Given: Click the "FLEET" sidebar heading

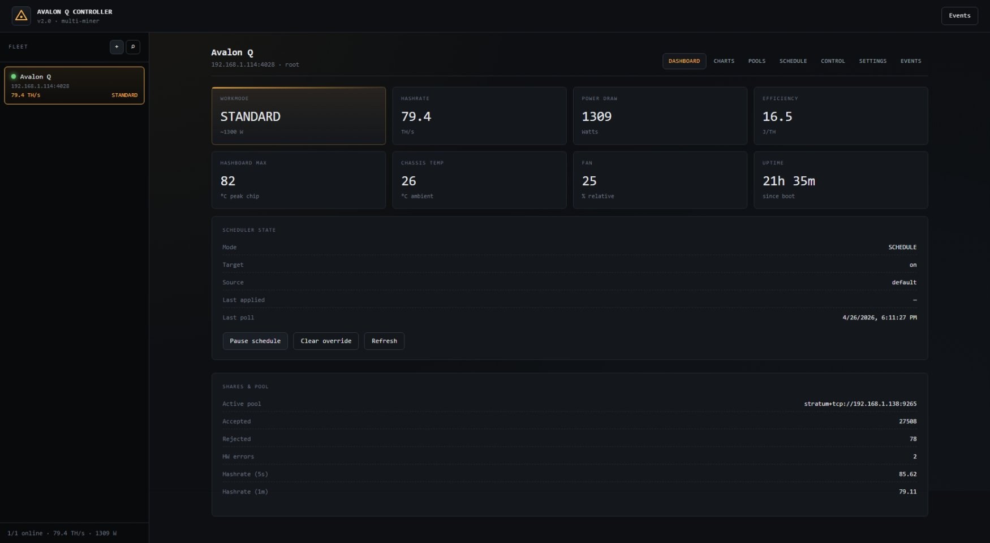Looking at the screenshot, I should tap(18, 47).
